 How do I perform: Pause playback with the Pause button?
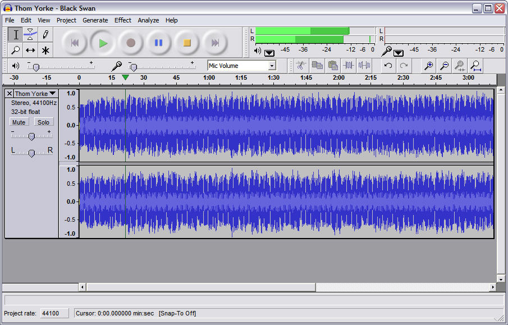[158, 43]
